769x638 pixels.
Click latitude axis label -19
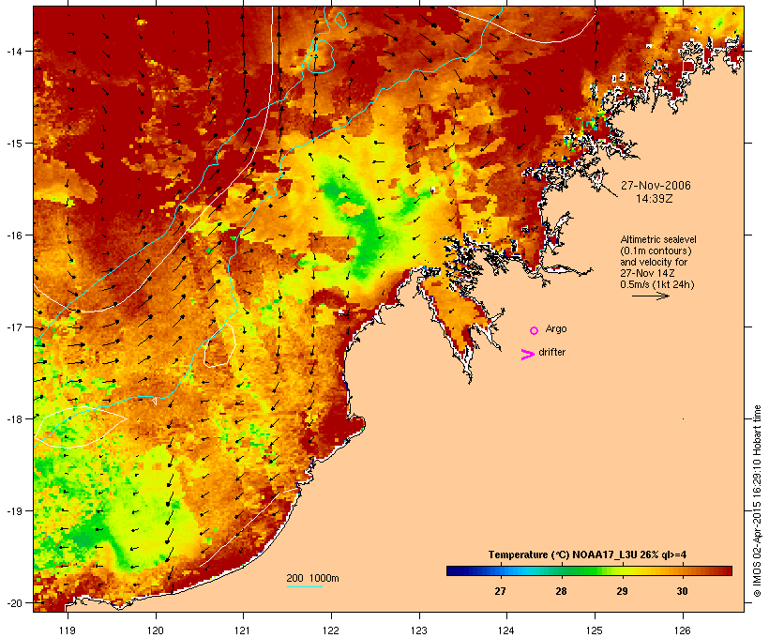[x=14, y=511]
